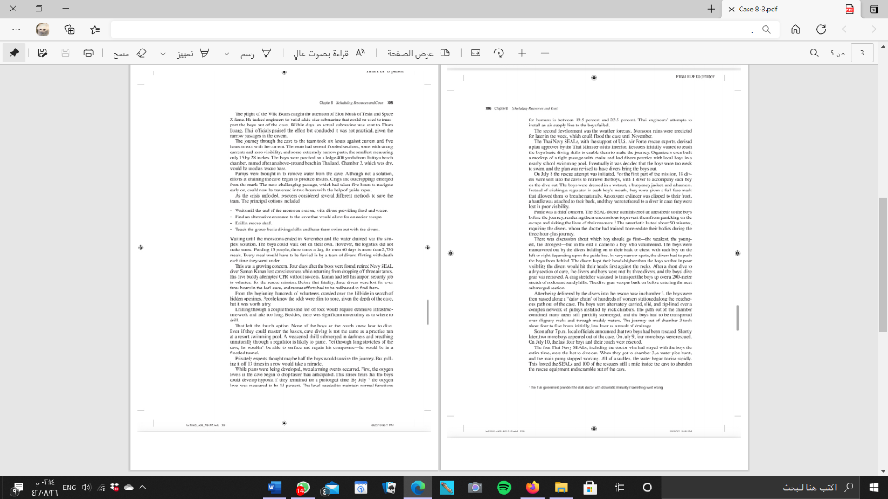888x499 pixels.
Task: Click the vertical scrollbar of the PDF viewer
Action: [x=883, y=265]
